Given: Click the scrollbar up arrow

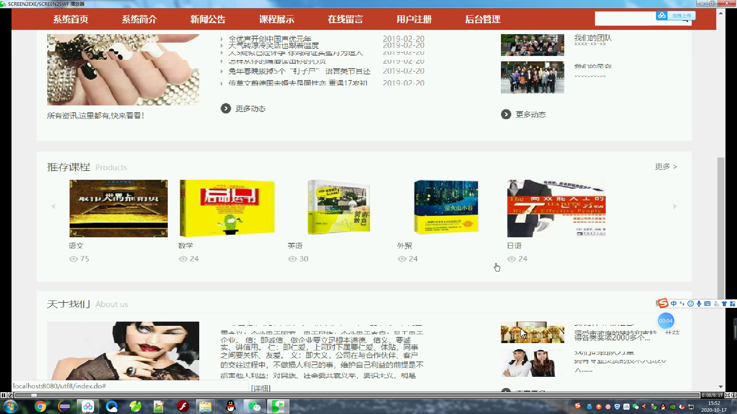Looking at the screenshot, I should tap(721, 13).
